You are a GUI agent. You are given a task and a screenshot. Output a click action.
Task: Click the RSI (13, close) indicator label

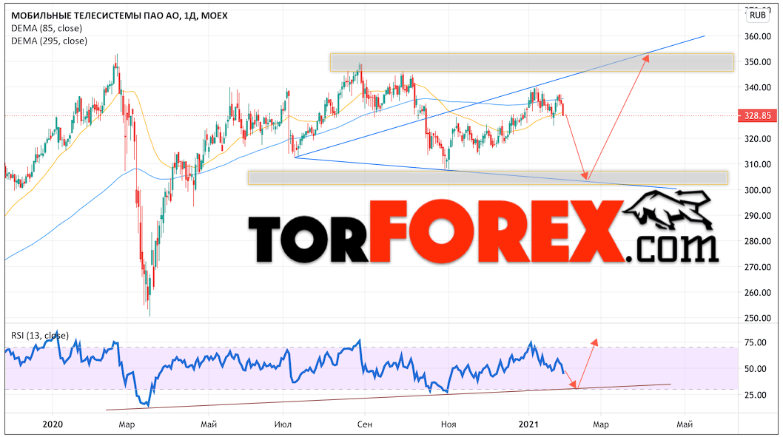40,335
